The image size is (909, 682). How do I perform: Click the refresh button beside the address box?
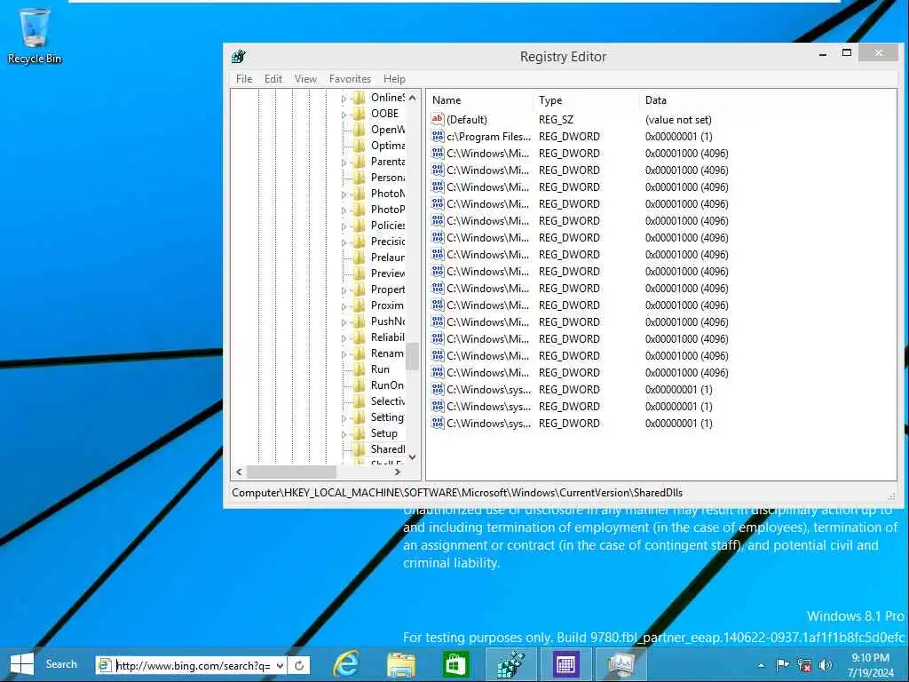point(299,666)
